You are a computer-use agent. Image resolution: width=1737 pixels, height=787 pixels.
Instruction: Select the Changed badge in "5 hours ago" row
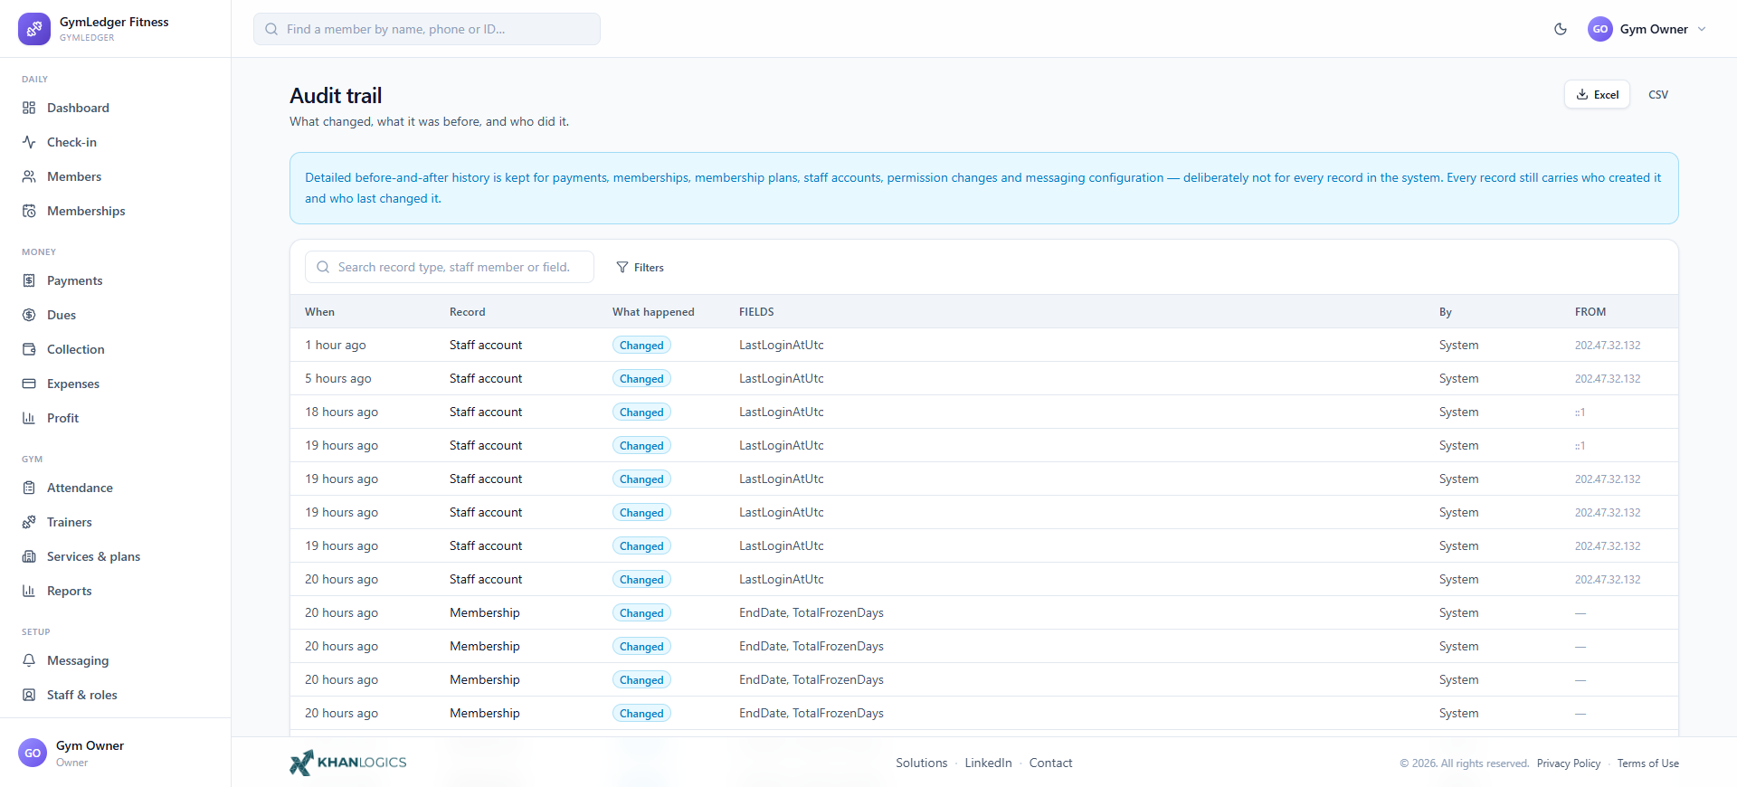[x=641, y=378]
